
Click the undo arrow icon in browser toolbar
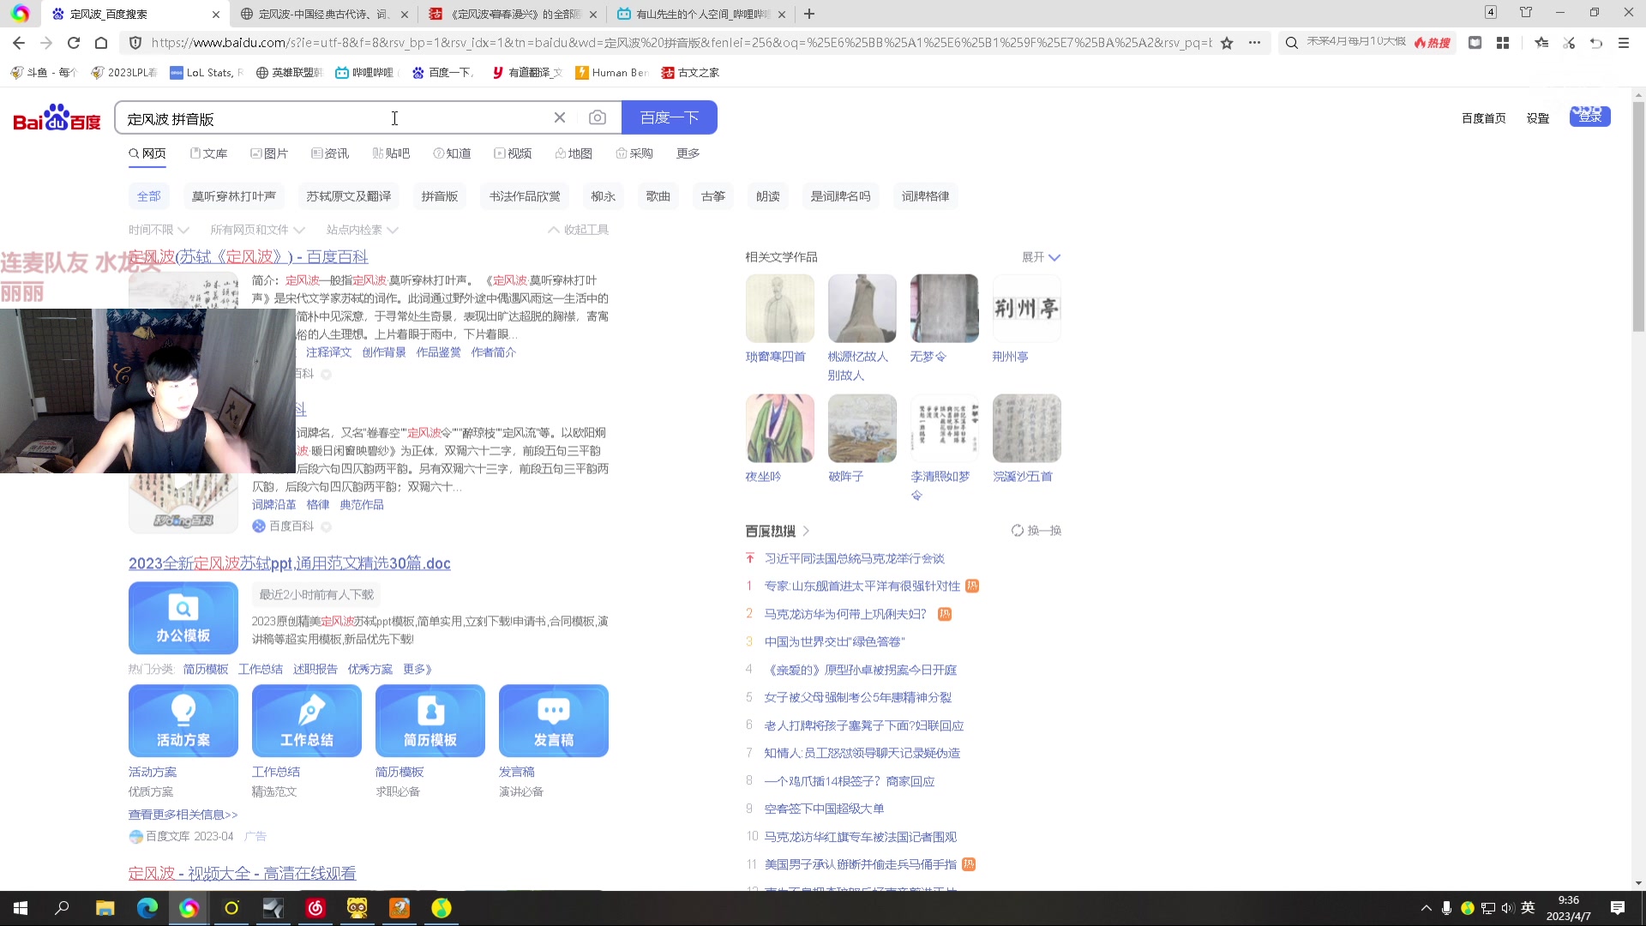[x=1596, y=43]
